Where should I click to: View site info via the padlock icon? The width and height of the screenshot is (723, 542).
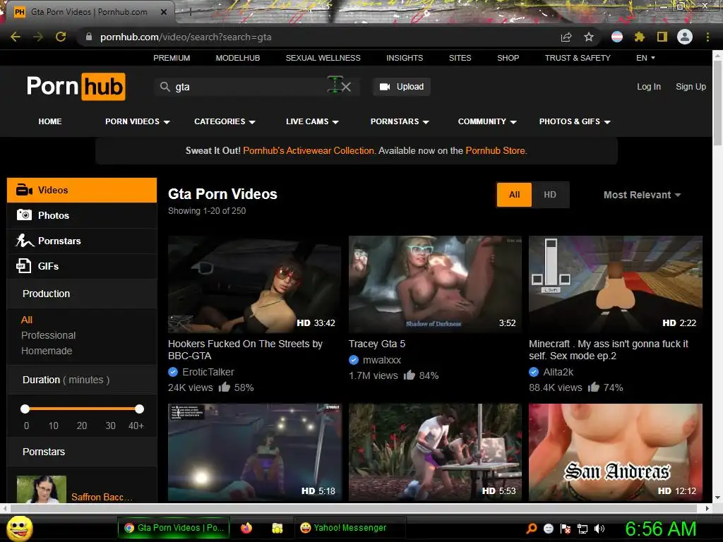[x=89, y=37]
